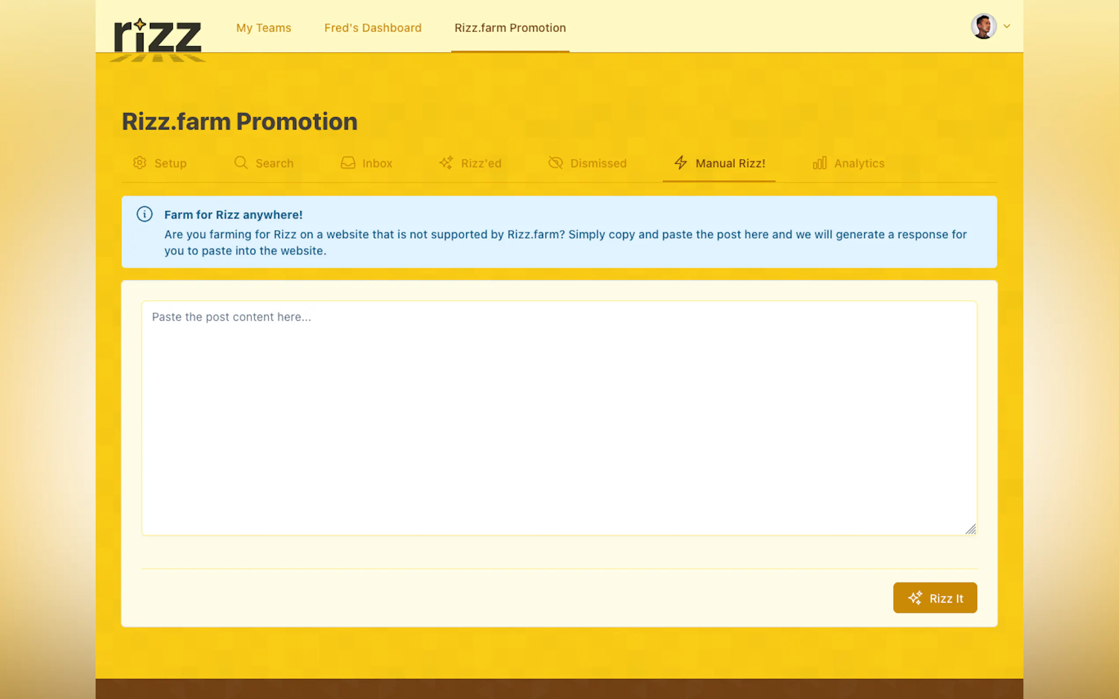Viewport: 1119px width, 699px height.
Task: Click the Inbox tray icon
Action: click(x=348, y=163)
